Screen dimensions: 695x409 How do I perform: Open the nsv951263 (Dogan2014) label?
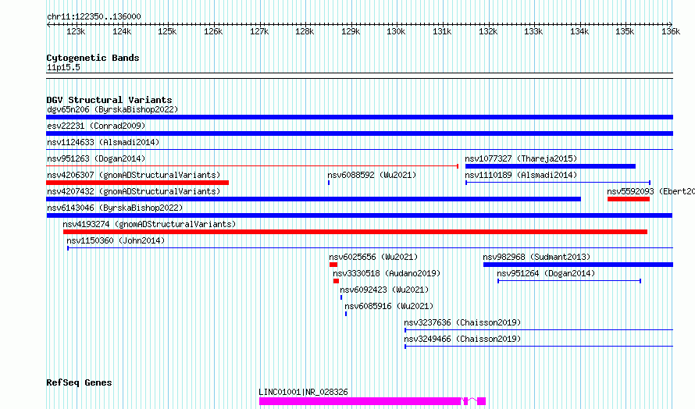coord(96,158)
